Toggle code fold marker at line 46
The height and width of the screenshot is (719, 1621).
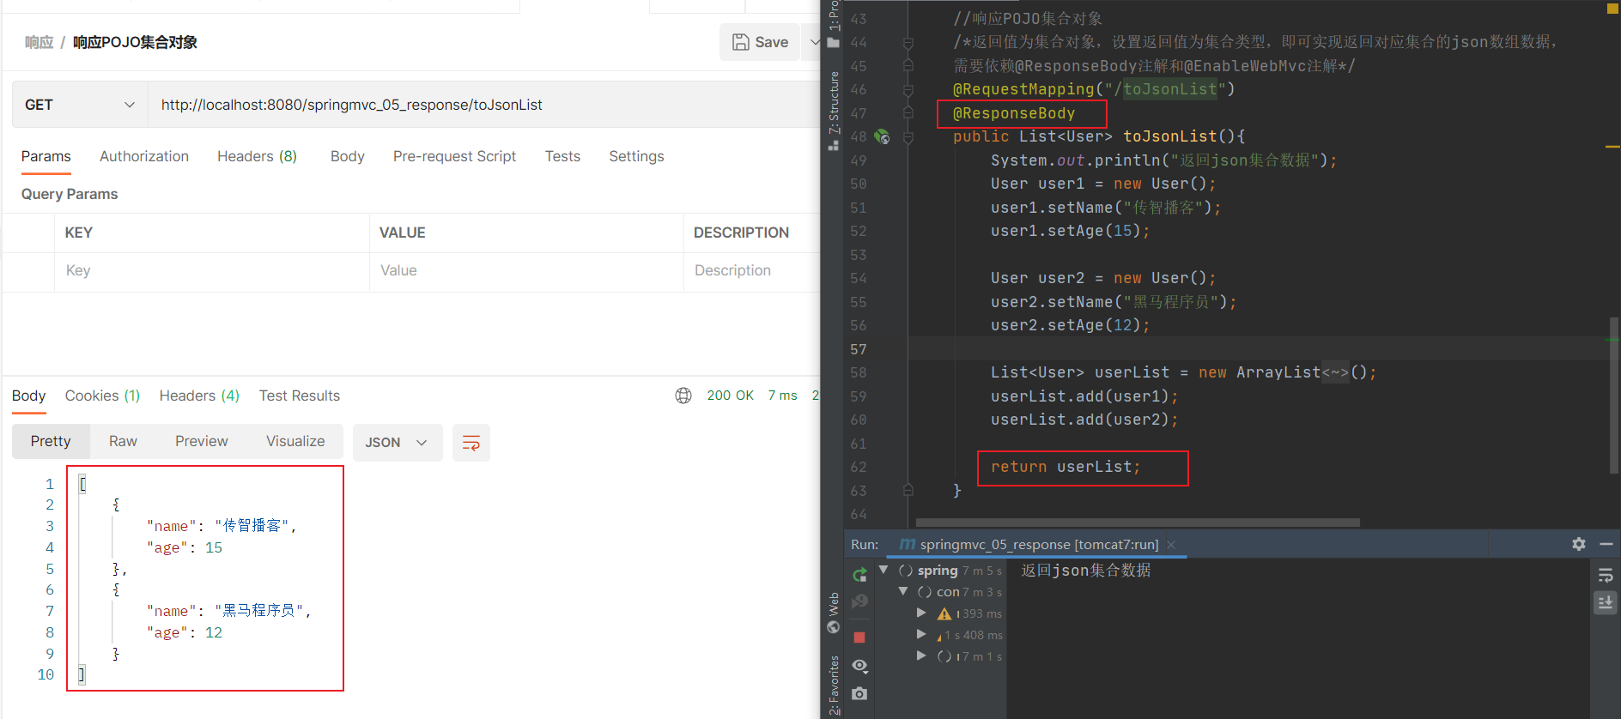(x=908, y=89)
